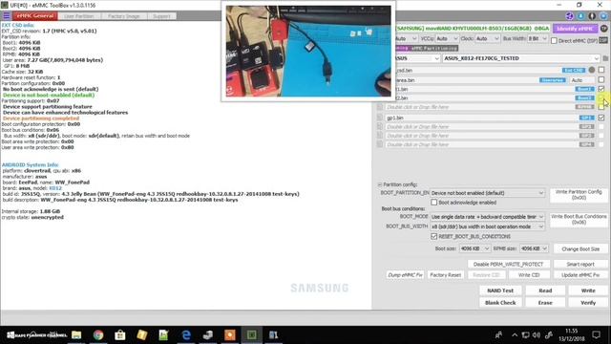The height and width of the screenshot is (344, 611).
Task: Click the black circular icon in the header
Action: coord(592,16)
